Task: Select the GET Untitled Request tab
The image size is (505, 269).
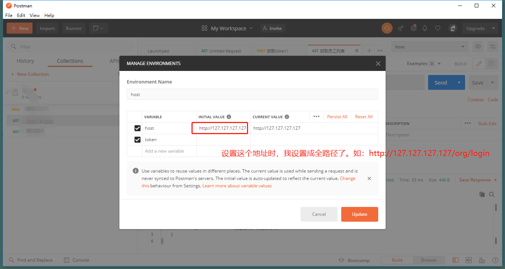Action: (223, 51)
